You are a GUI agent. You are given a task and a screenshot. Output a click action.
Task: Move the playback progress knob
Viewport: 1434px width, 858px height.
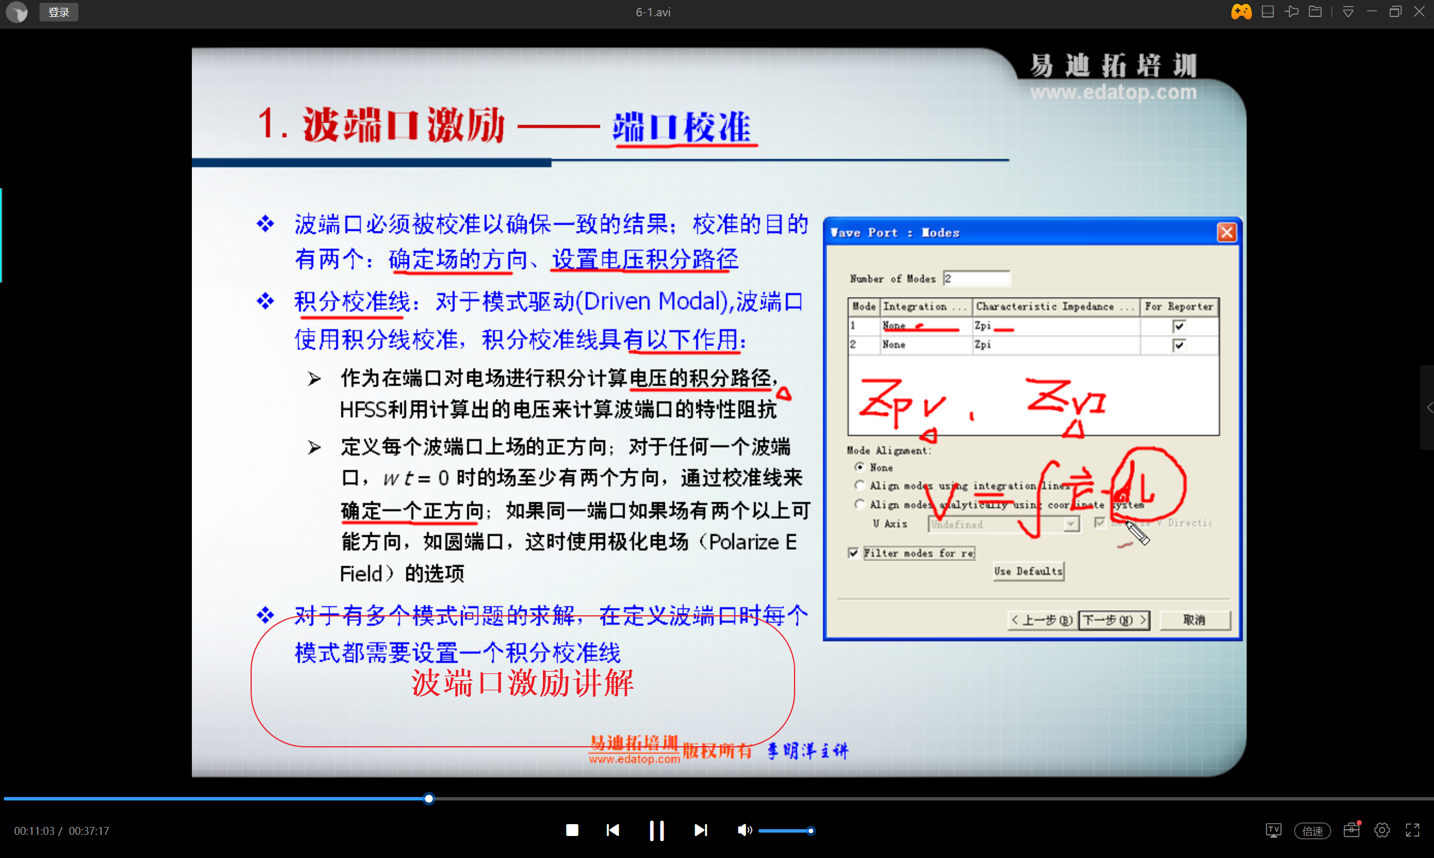coord(429,799)
